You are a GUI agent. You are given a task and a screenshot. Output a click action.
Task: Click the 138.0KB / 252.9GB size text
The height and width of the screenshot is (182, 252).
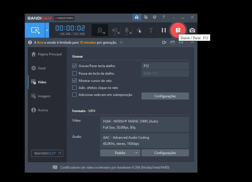coord(72,34)
